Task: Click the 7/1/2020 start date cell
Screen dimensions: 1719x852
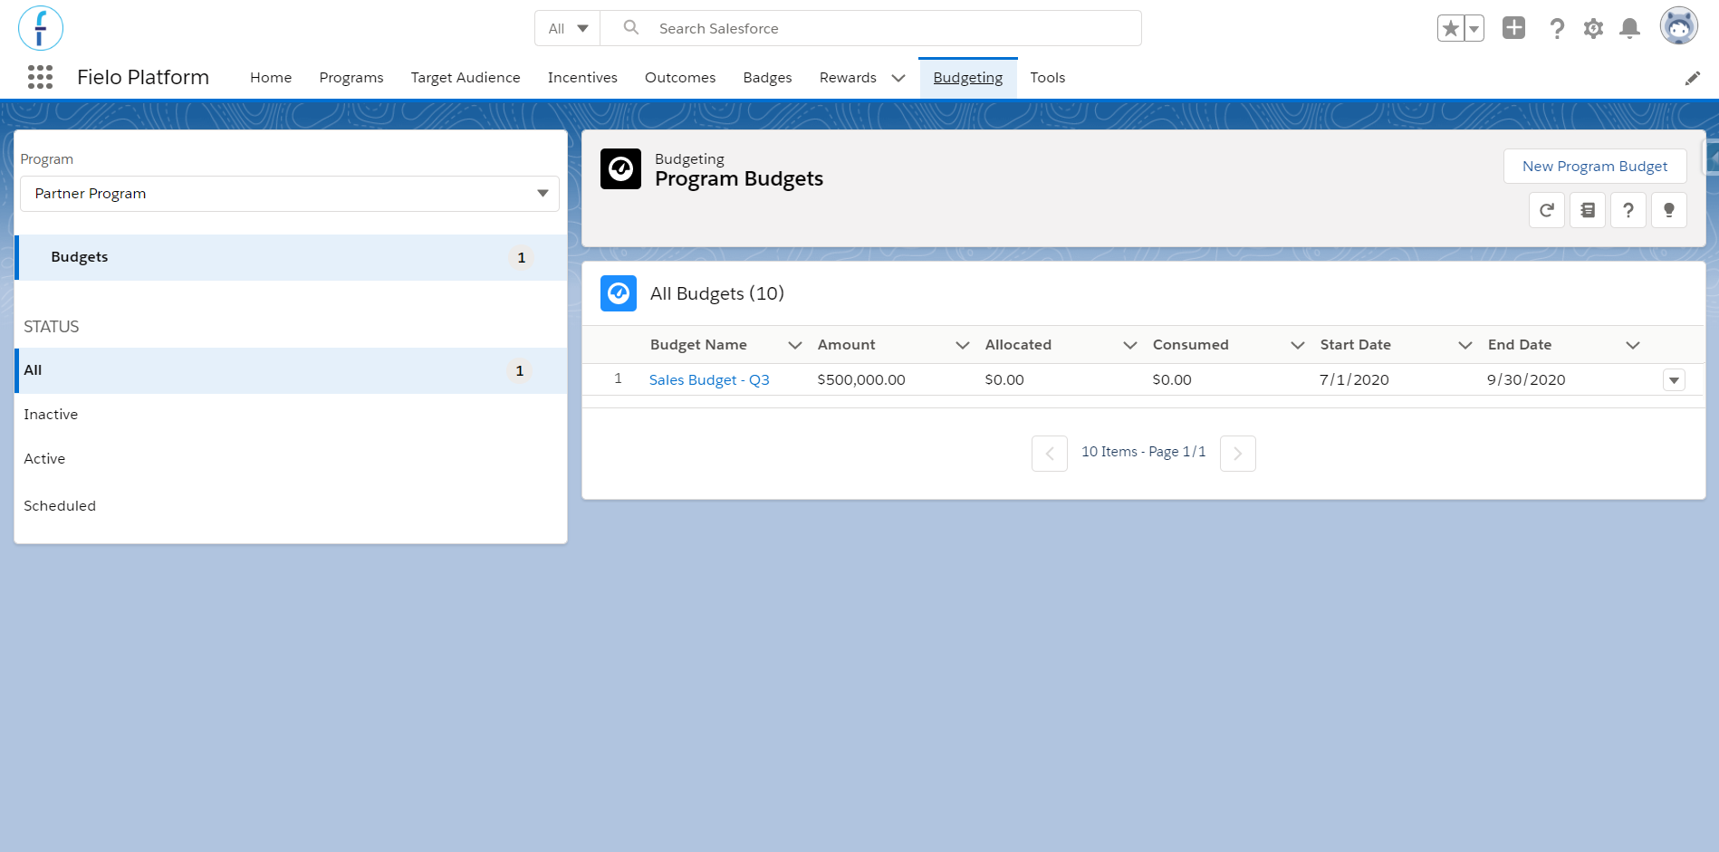Action: click(1354, 380)
